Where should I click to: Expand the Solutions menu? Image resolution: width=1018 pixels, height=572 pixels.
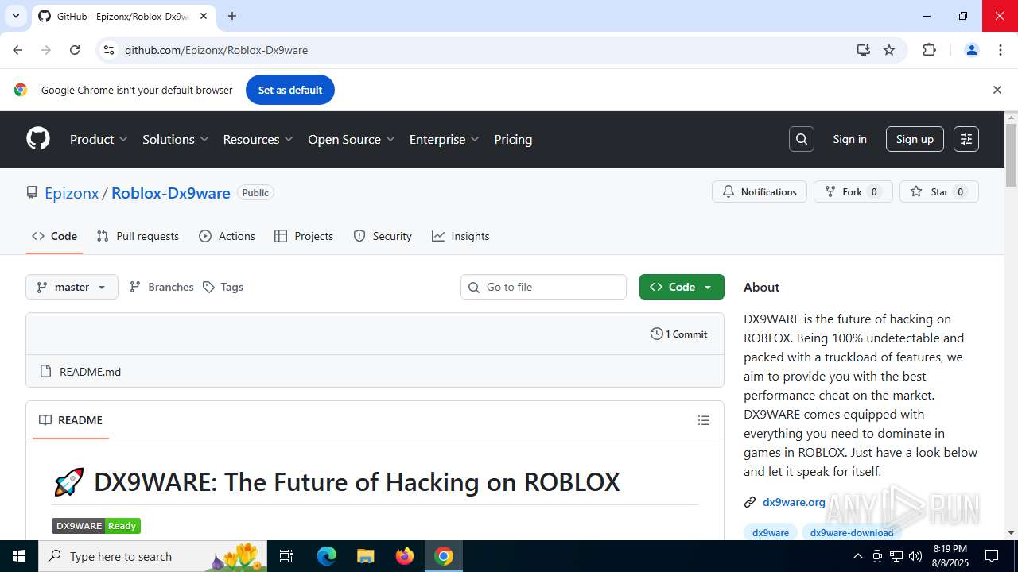click(176, 139)
